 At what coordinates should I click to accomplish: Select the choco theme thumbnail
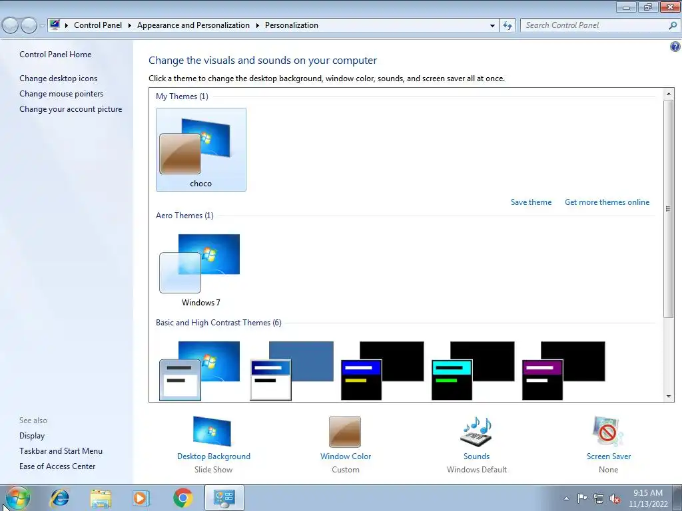coord(200,150)
